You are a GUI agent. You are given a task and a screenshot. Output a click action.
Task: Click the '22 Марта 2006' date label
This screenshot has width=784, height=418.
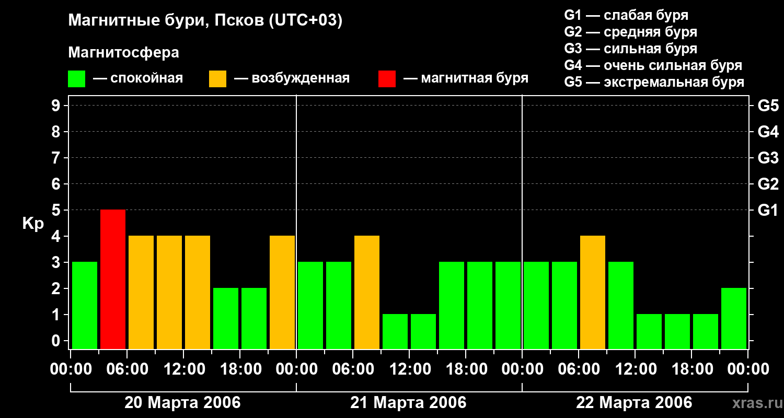tap(634, 403)
